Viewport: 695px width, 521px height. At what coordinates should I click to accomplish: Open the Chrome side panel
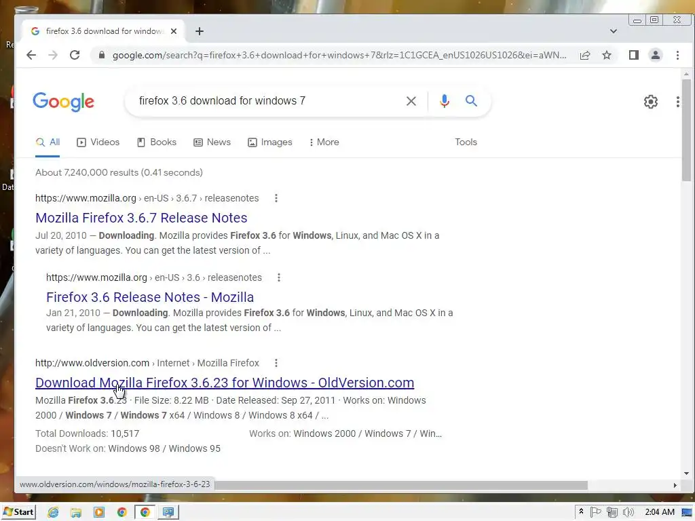coord(634,55)
